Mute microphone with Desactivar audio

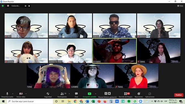click(x=7, y=95)
